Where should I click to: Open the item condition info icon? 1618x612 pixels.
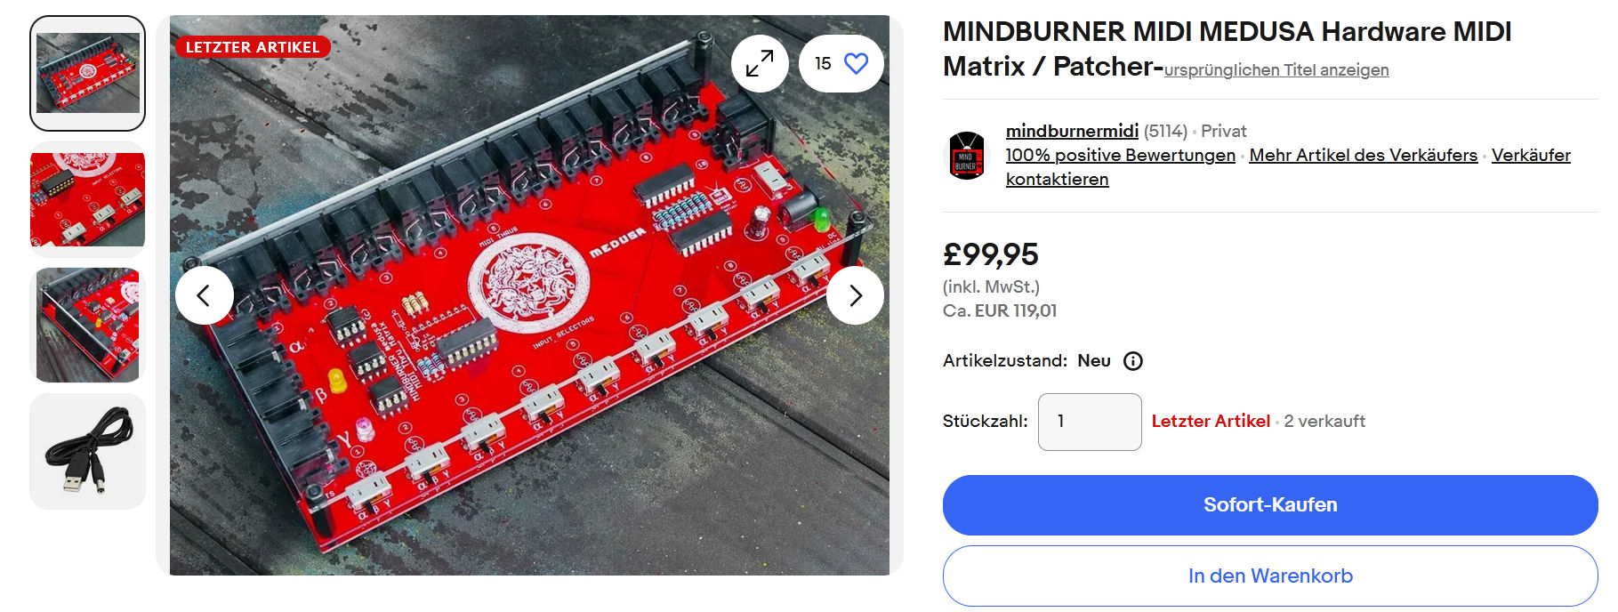(x=1133, y=361)
